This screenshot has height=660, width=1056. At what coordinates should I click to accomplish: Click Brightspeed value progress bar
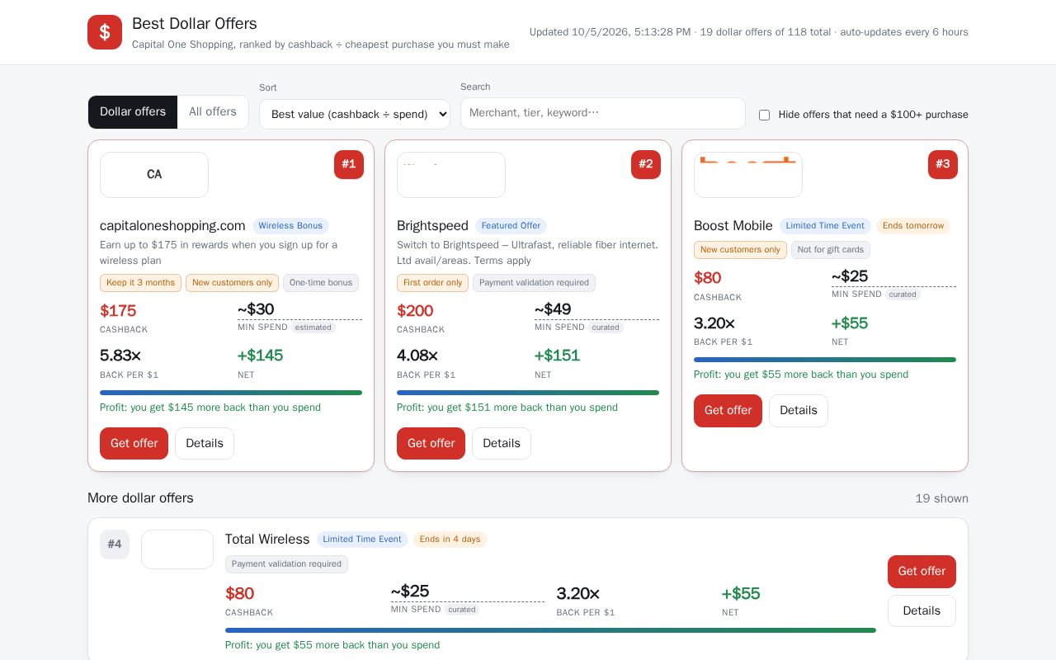(528, 393)
